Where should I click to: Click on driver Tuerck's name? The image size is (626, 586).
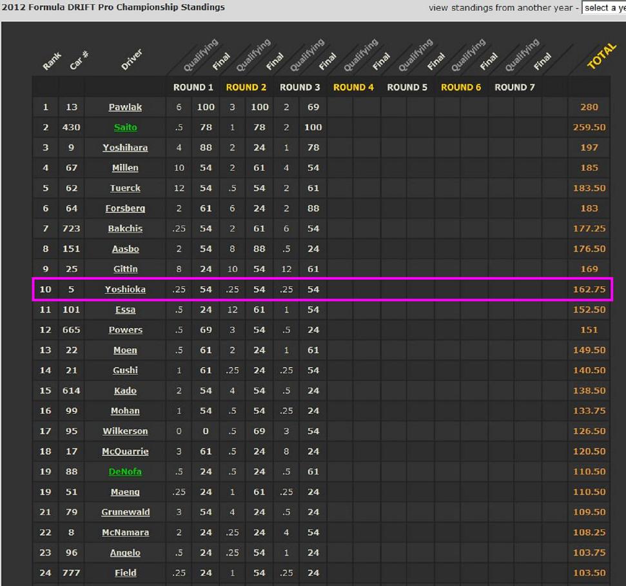coord(125,188)
